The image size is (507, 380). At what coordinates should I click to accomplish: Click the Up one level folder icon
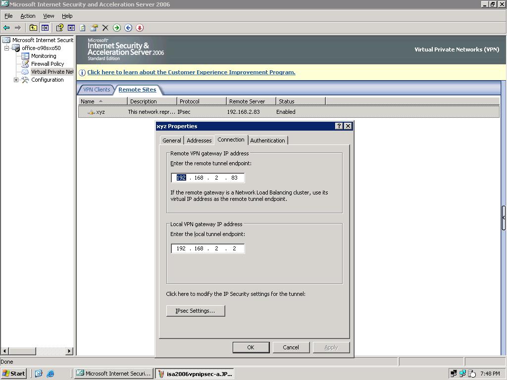pos(33,28)
